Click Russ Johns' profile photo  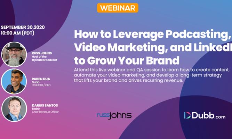[14, 55]
